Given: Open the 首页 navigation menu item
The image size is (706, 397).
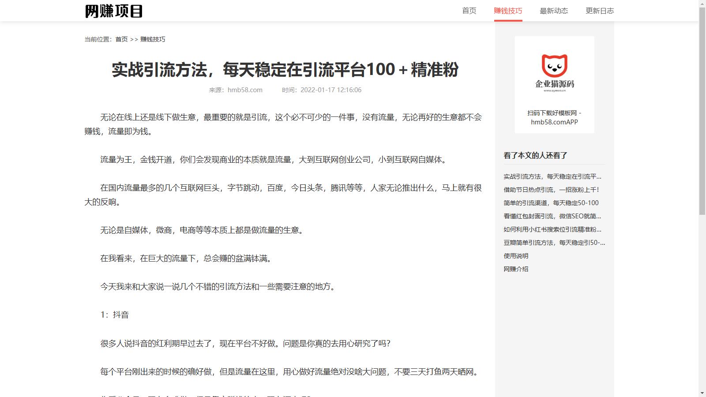Looking at the screenshot, I should pos(469,11).
